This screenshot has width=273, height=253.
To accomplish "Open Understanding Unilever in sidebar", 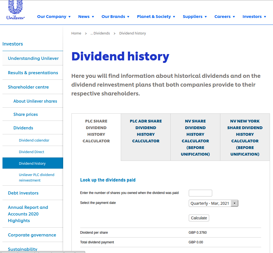I will pos(33,58).
